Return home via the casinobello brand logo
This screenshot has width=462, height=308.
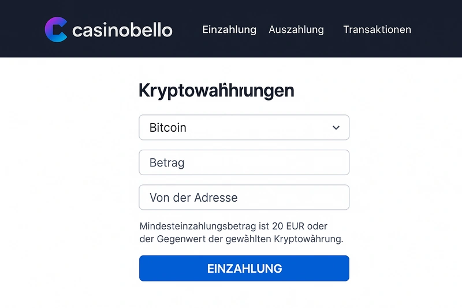tap(109, 29)
